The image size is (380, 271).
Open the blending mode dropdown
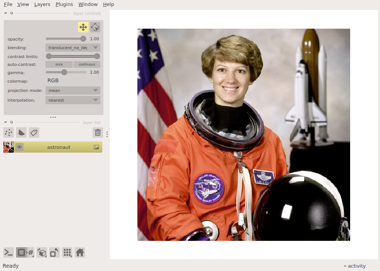[x=73, y=48]
